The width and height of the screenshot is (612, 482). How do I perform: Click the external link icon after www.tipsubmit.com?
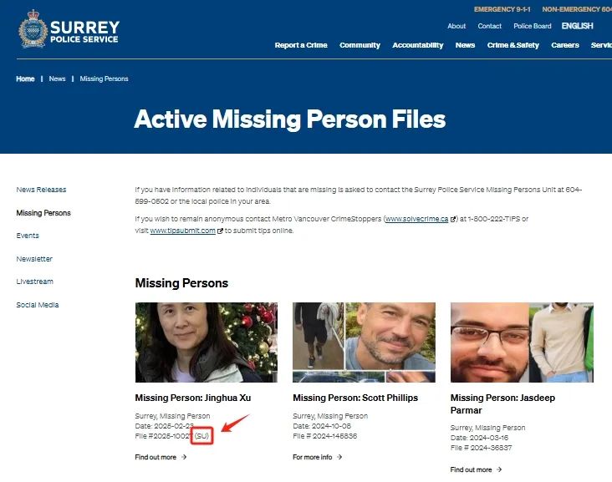pos(220,231)
